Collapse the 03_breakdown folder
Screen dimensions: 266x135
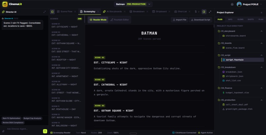(261, 67)
